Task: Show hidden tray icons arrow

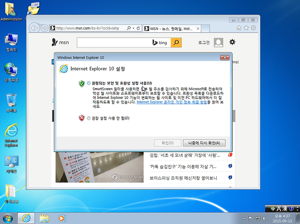Action: pyautogui.click(x=243, y=219)
